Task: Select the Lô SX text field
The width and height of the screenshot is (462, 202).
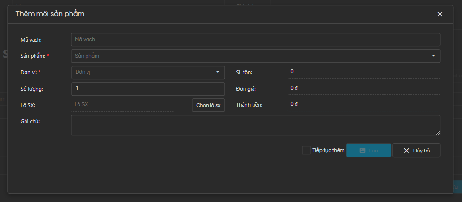Action: [x=122, y=104]
